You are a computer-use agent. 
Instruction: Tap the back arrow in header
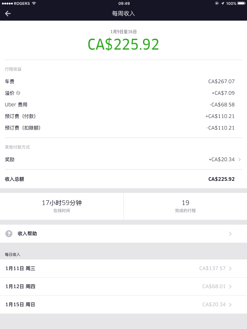(x=8, y=14)
